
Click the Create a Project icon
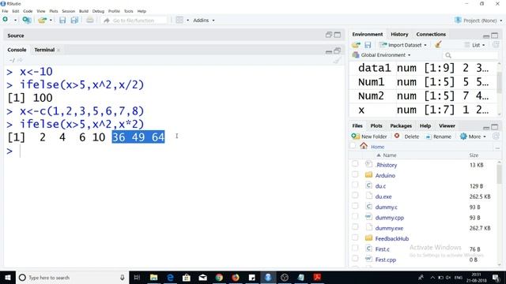[27, 21]
